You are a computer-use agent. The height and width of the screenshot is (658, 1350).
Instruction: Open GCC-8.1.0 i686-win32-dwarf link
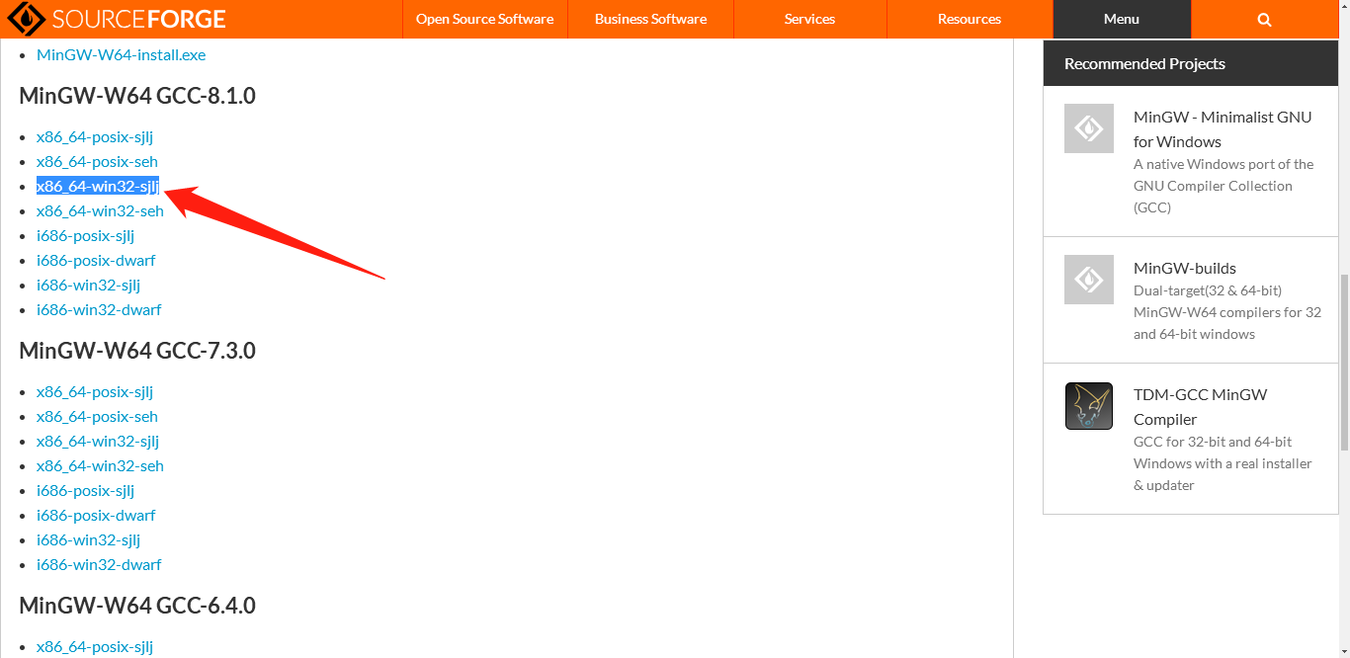click(99, 309)
